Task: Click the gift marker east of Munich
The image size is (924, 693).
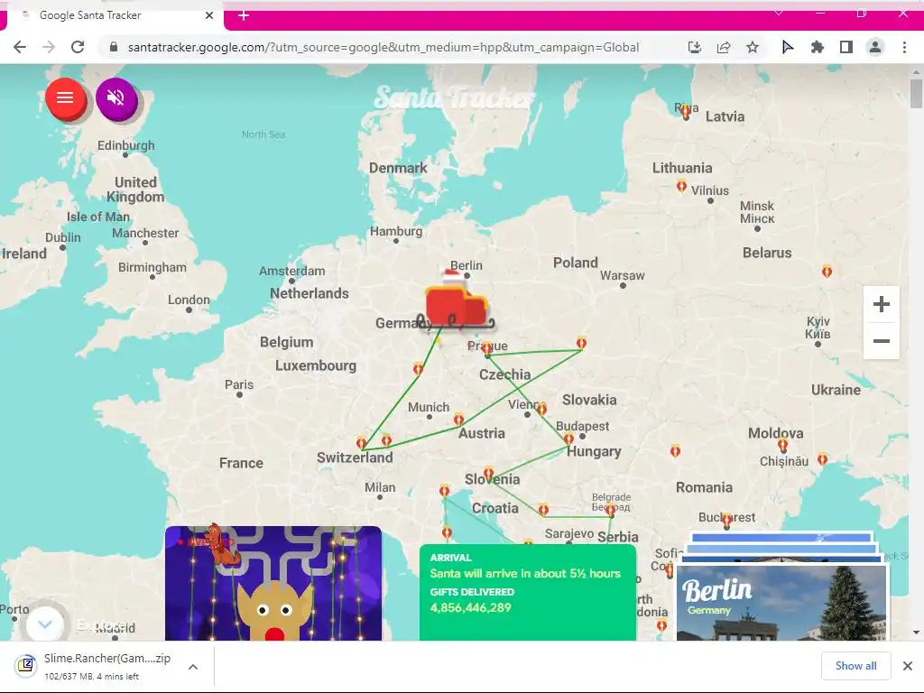Action: pyautogui.click(x=458, y=420)
